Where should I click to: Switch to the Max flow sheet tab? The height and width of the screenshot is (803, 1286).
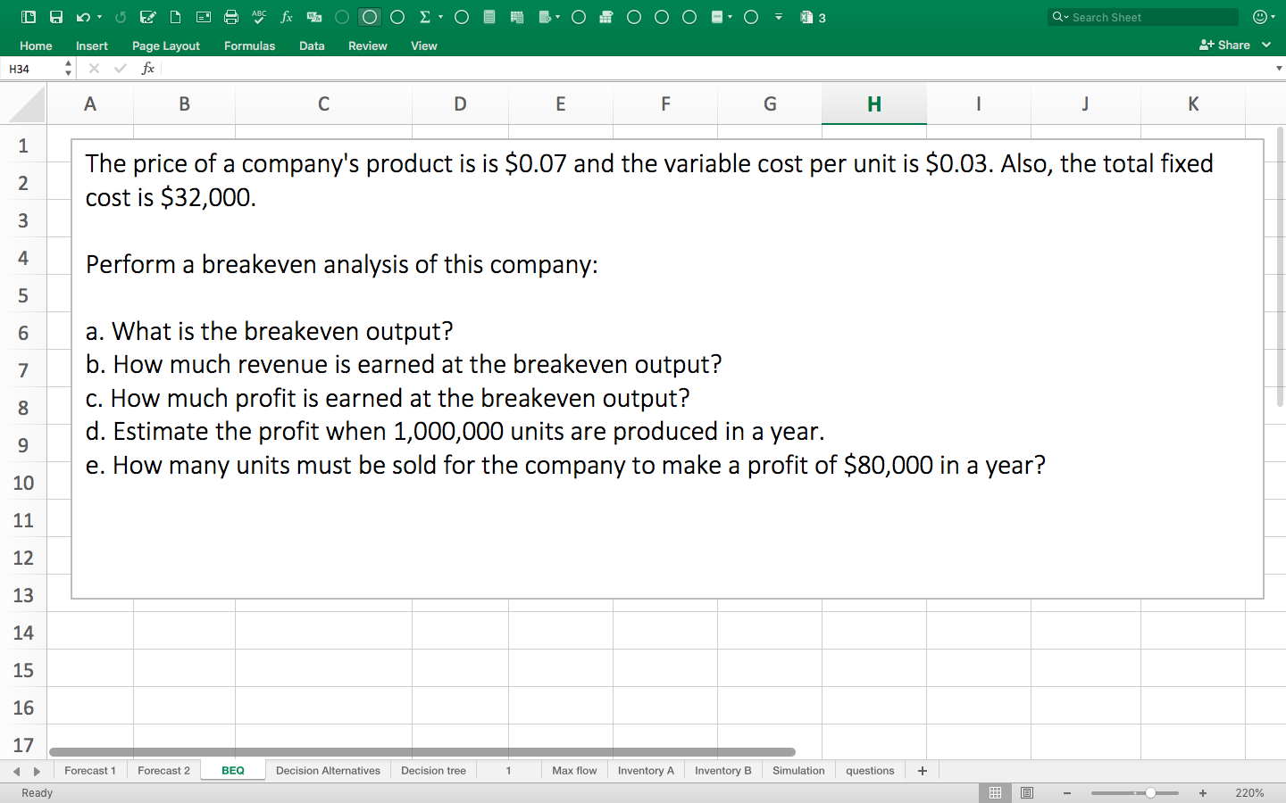coord(574,771)
